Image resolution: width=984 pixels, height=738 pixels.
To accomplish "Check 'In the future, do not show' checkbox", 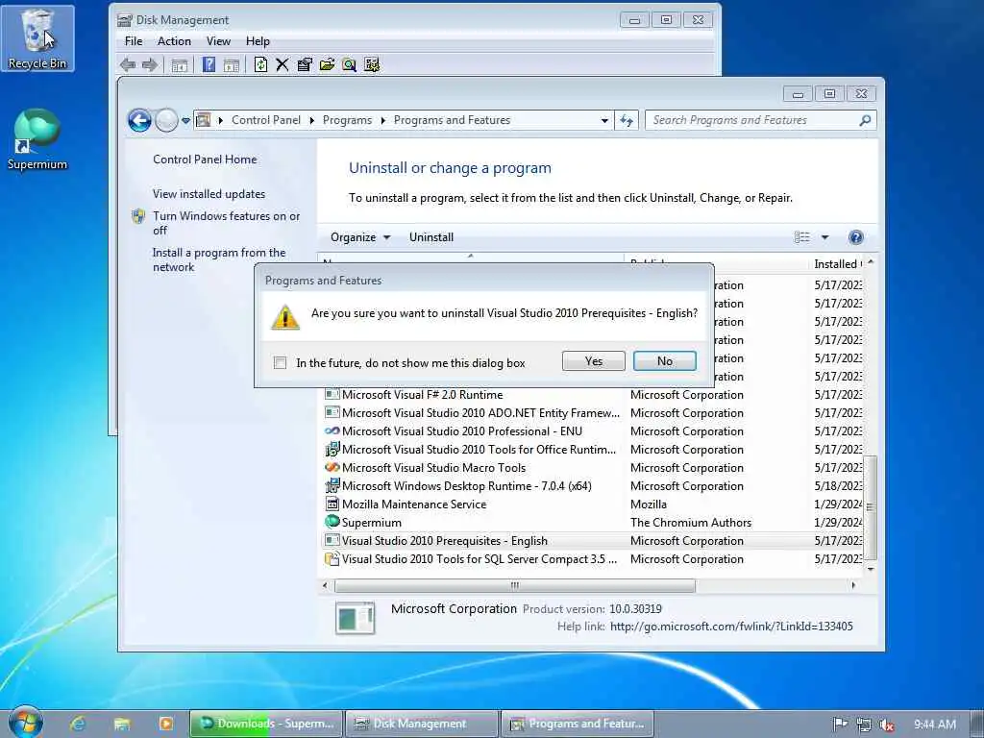I will pyautogui.click(x=280, y=362).
